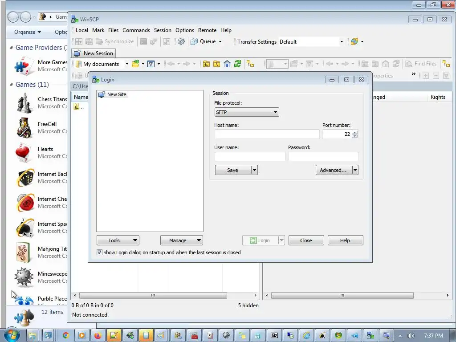Click the new session globe icon
This screenshot has height=342, width=456.
[354, 41]
